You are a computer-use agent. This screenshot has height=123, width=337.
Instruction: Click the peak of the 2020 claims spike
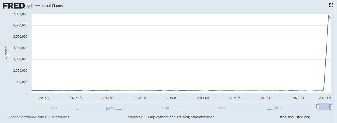point(328,15)
